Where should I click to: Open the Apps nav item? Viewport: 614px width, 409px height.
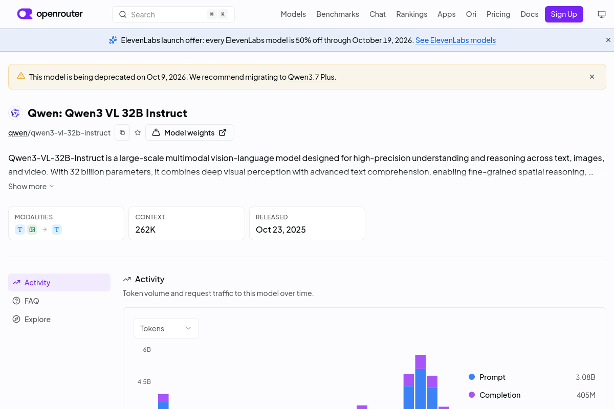(x=447, y=14)
